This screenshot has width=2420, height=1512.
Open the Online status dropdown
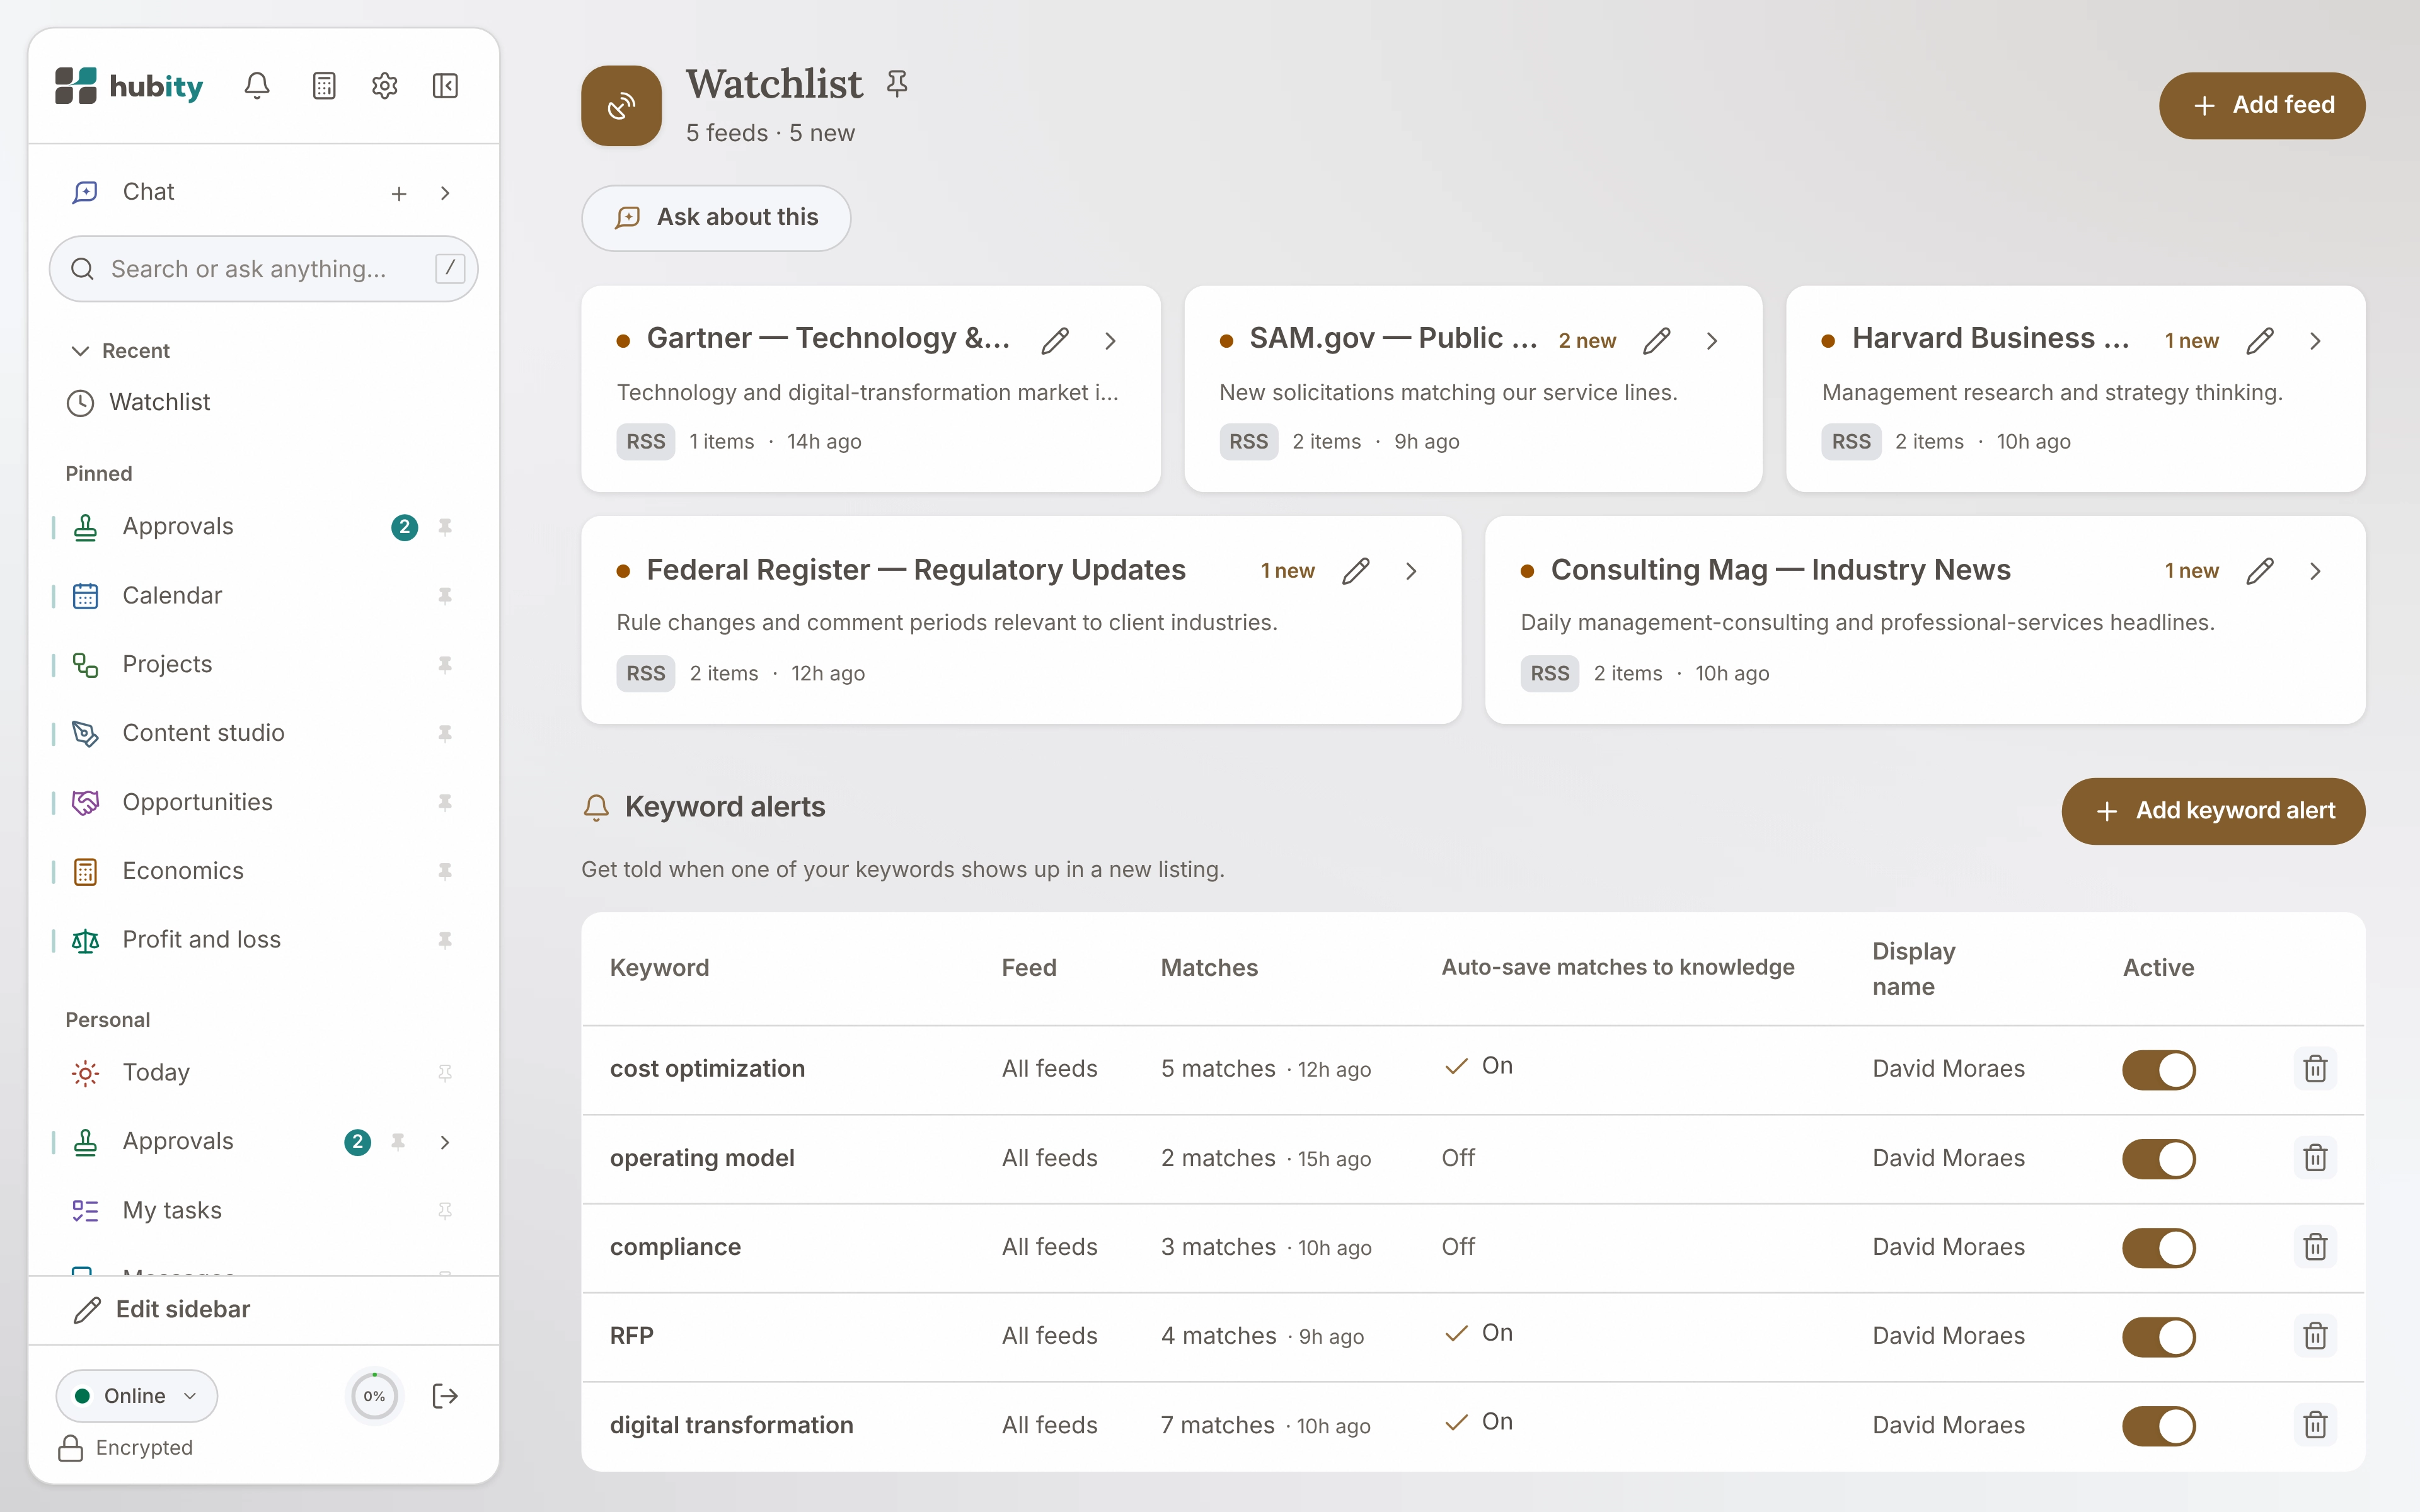(x=136, y=1396)
